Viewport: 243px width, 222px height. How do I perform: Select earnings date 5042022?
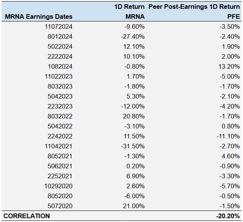(60, 126)
